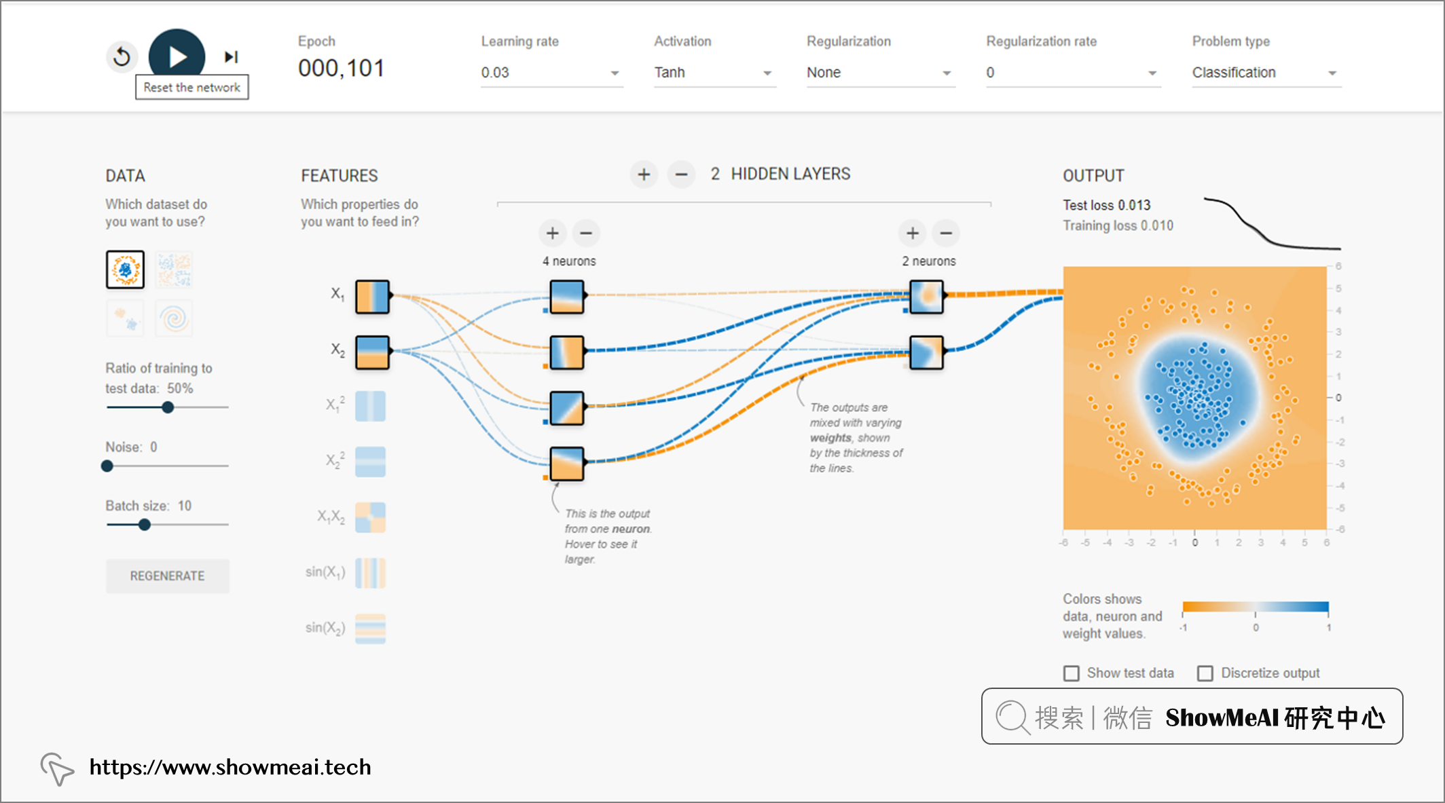Select the spiral dataset icon
This screenshot has height=803, width=1445.
click(175, 318)
